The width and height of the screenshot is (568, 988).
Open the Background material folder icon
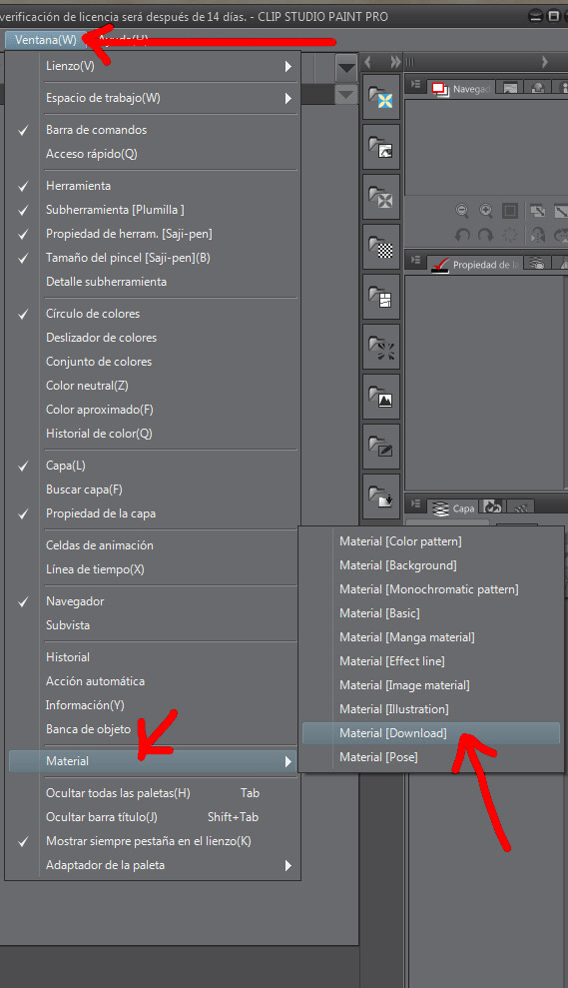coord(381,147)
